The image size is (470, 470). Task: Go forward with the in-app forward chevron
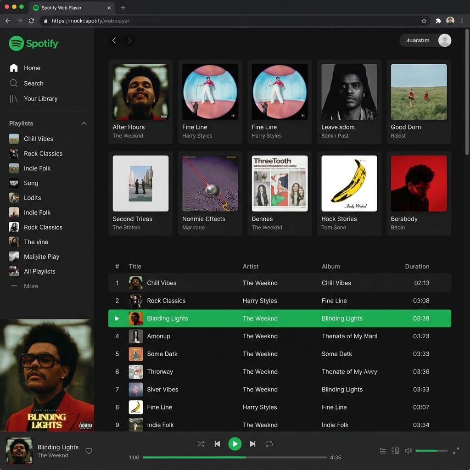click(129, 40)
